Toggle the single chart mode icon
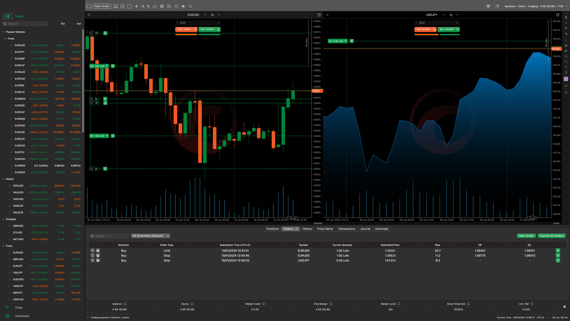This screenshot has height=321, width=570. pos(129,6)
